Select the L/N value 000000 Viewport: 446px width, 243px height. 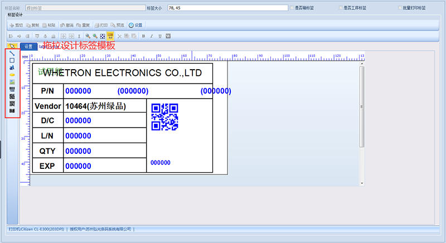[x=78, y=136]
